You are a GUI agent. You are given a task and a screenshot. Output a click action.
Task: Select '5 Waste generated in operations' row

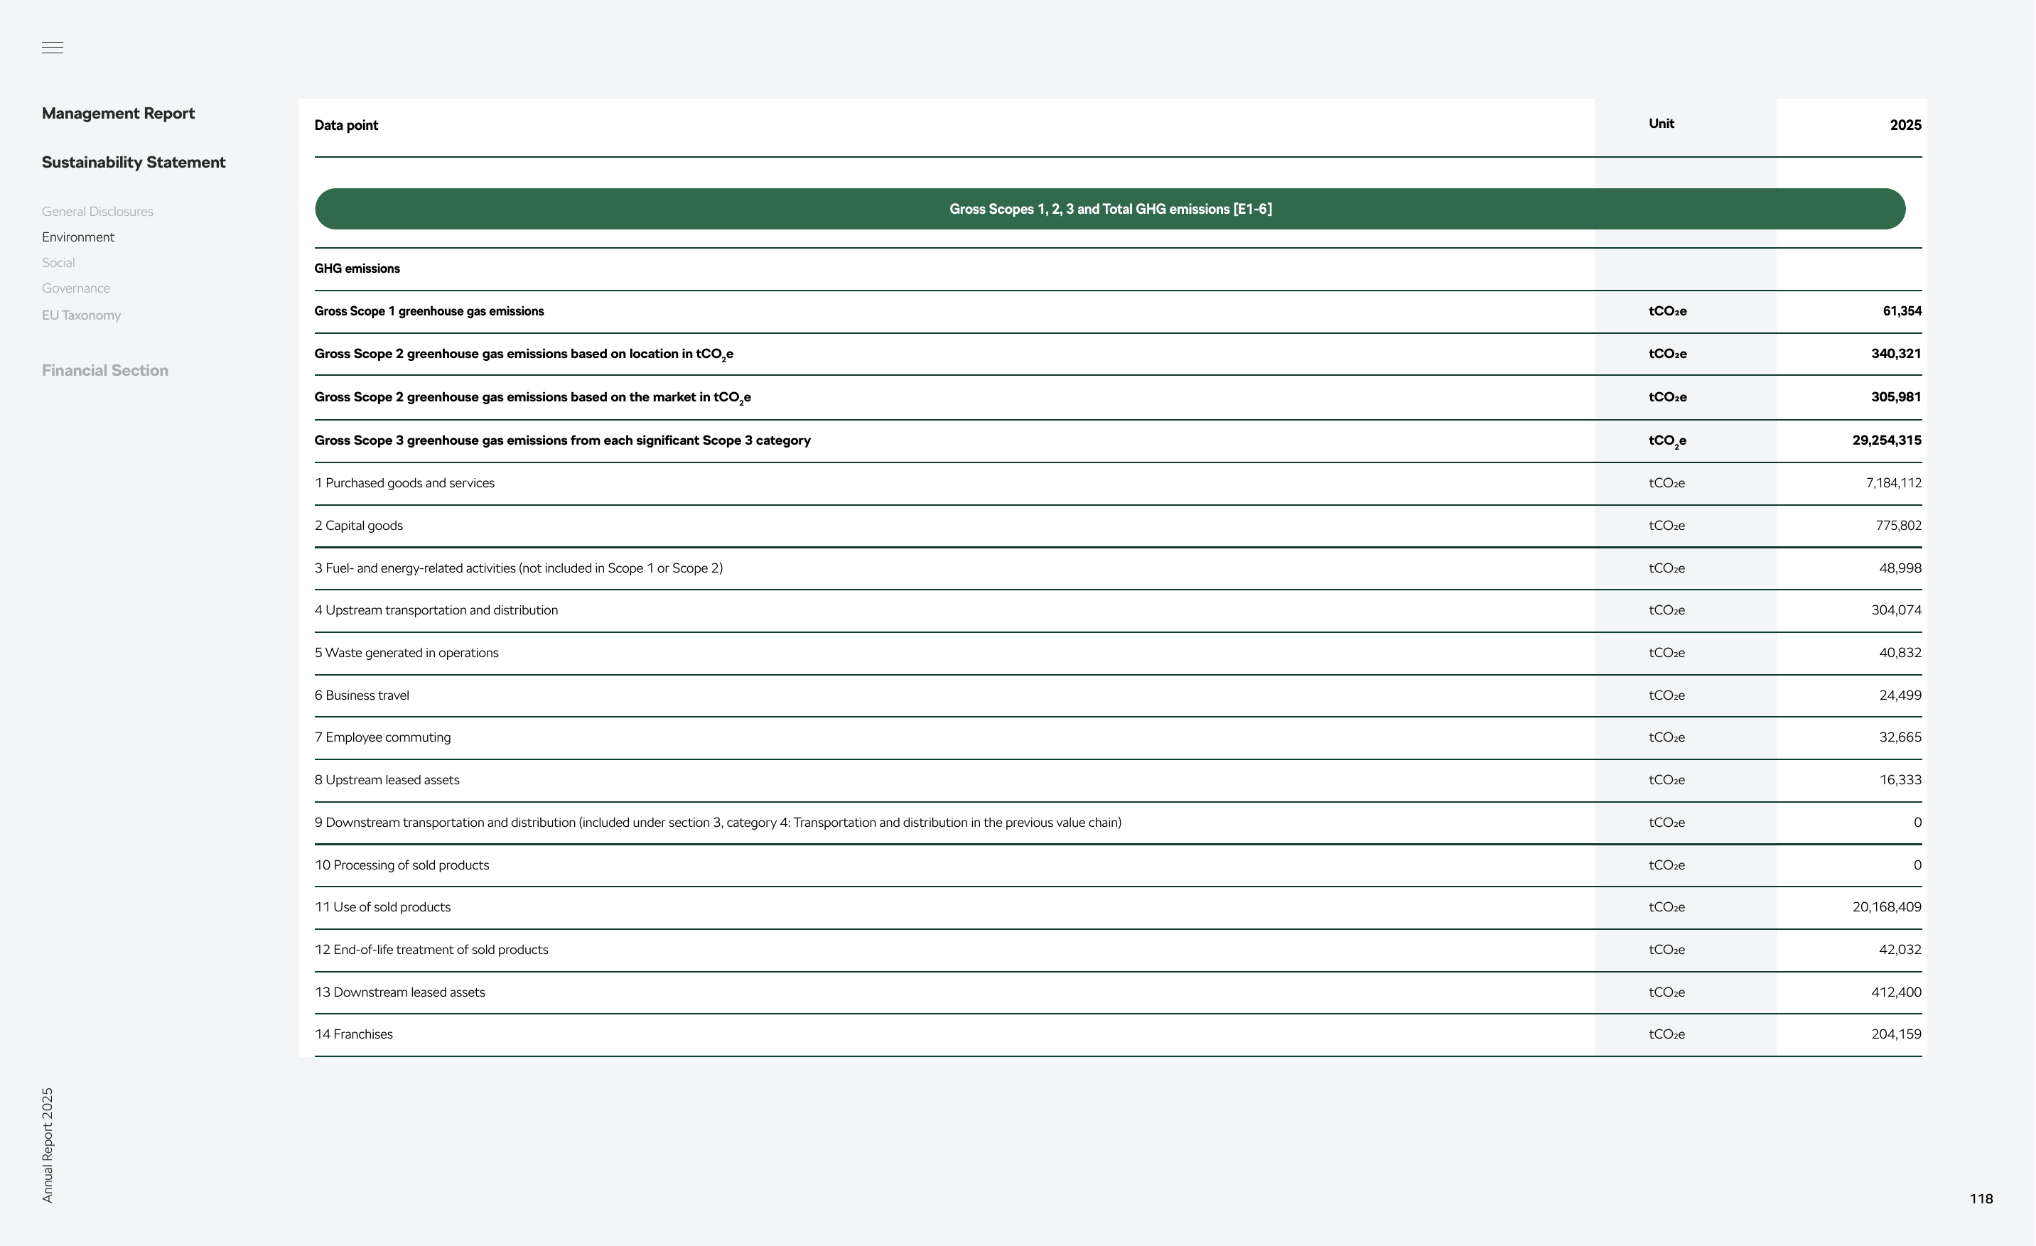(x=1118, y=653)
